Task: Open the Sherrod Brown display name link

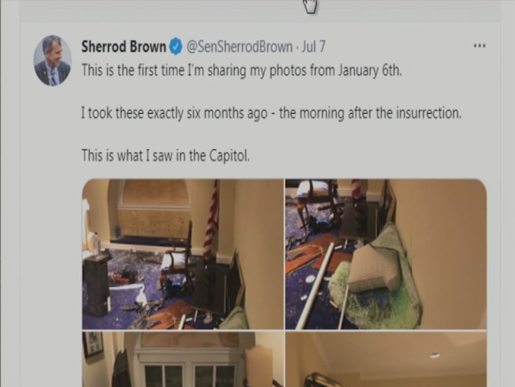Action: click(124, 47)
